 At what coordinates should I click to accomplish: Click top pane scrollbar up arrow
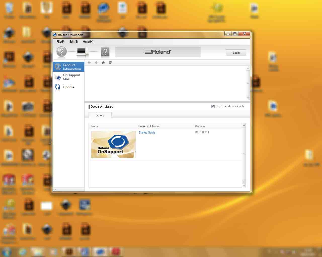point(248,68)
